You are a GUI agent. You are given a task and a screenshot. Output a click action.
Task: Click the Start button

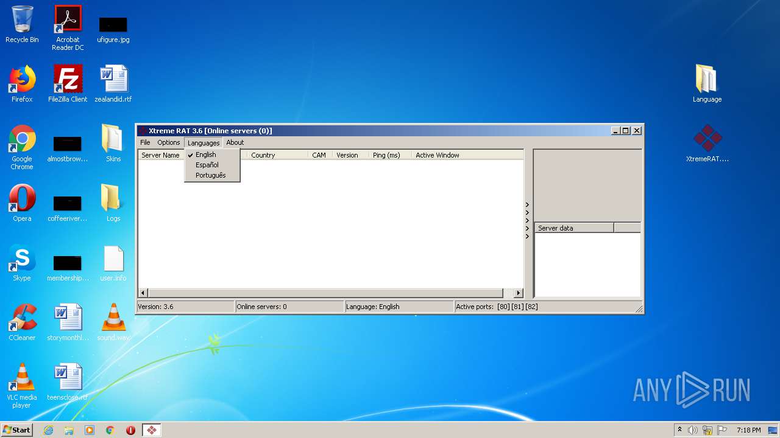pyautogui.click(x=17, y=430)
